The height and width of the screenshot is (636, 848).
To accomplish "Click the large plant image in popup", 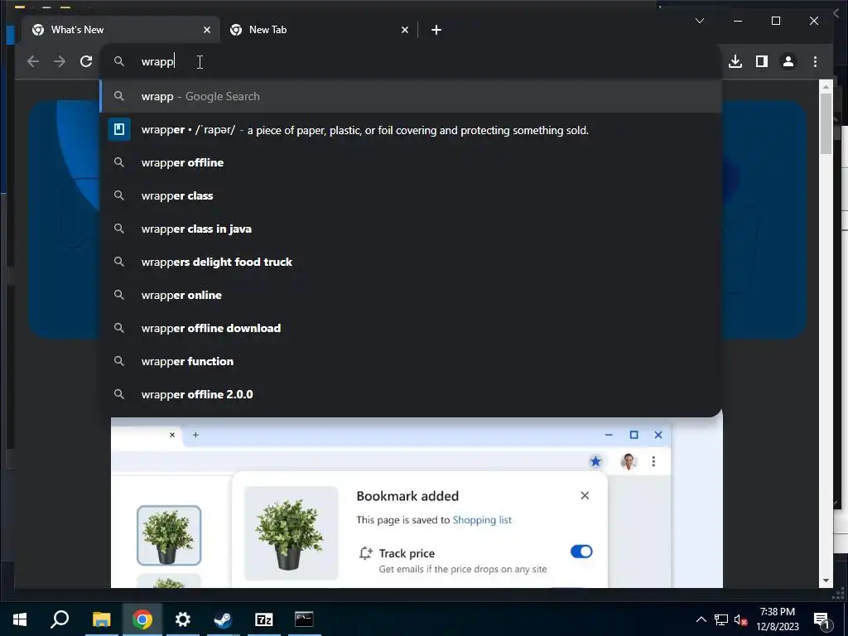I will point(291,533).
